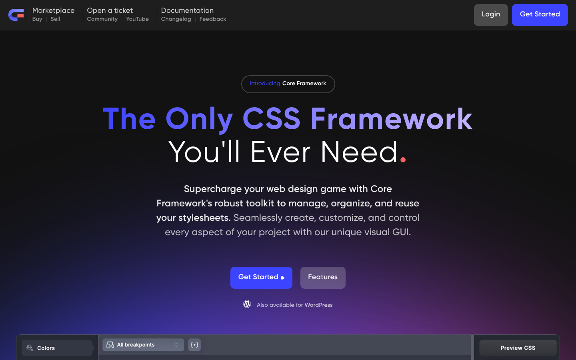Screen dimensions: 576x360
Task: Click the hero Get Started button
Action: [x=261, y=278]
